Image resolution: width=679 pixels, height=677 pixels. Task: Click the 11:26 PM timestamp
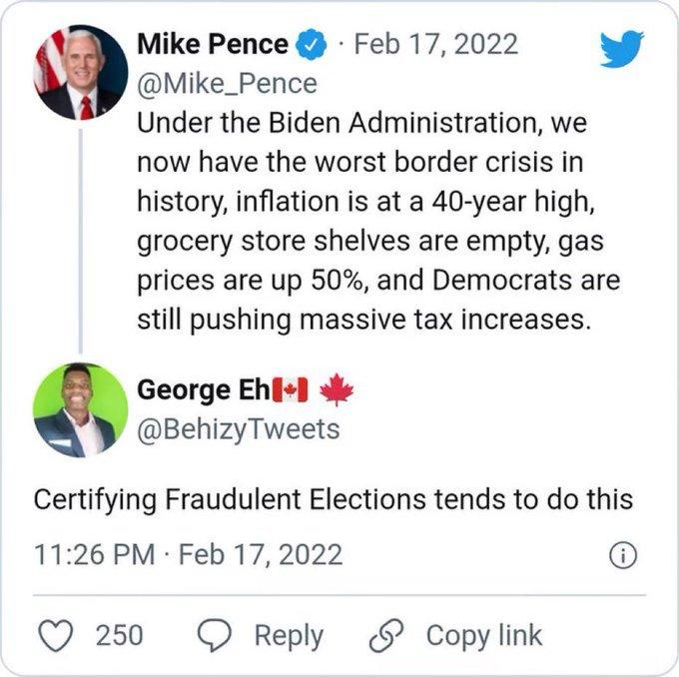tap(97, 555)
